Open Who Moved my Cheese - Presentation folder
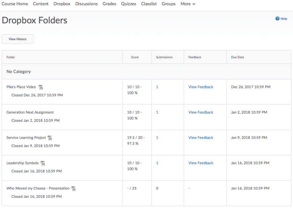Viewport: 293px width, 208px height. pos(38,188)
